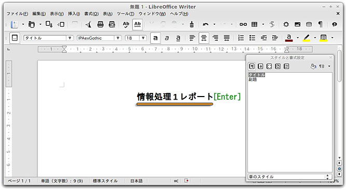This screenshot has width=346, height=190.
Task: Run the spelling and grammar check
Action: tap(126, 24)
